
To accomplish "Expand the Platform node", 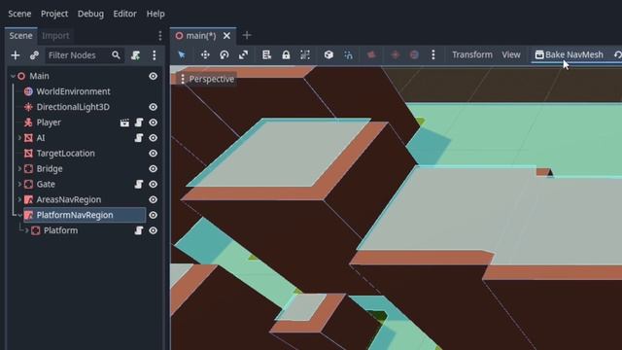I will coord(26,230).
